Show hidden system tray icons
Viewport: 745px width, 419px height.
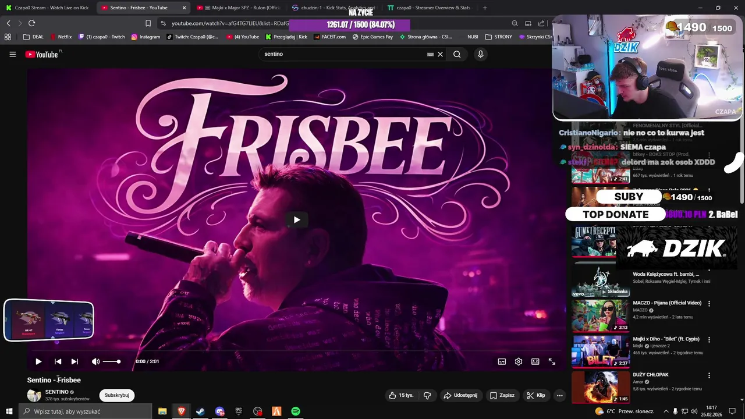click(666, 411)
